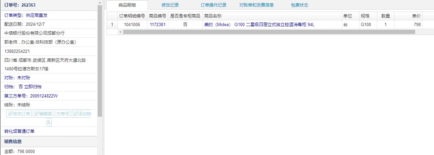Click the 商品名称 column header
The image size is (434, 155).
click(272, 16)
